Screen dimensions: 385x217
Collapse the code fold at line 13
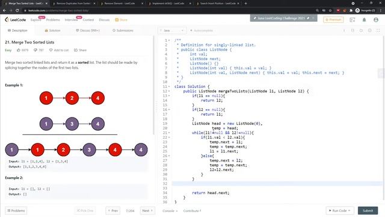[x=169, y=96]
